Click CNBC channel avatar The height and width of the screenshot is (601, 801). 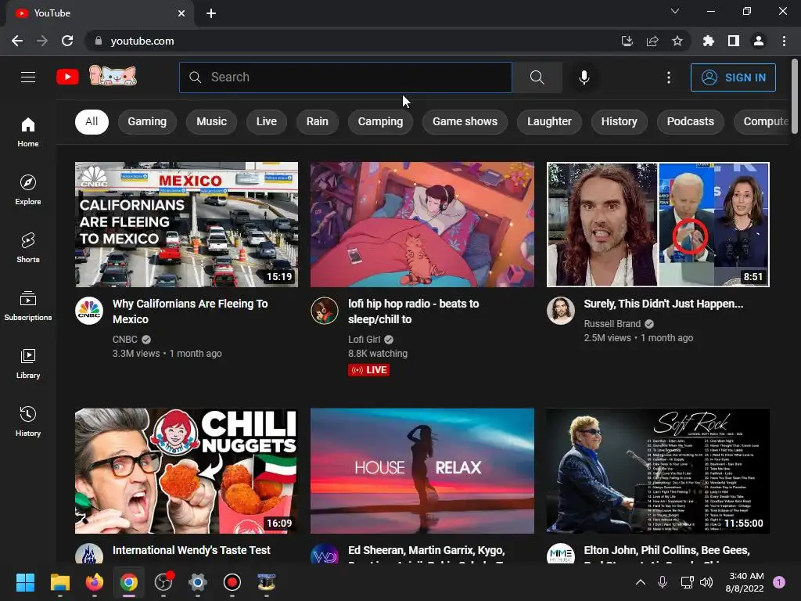point(89,311)
